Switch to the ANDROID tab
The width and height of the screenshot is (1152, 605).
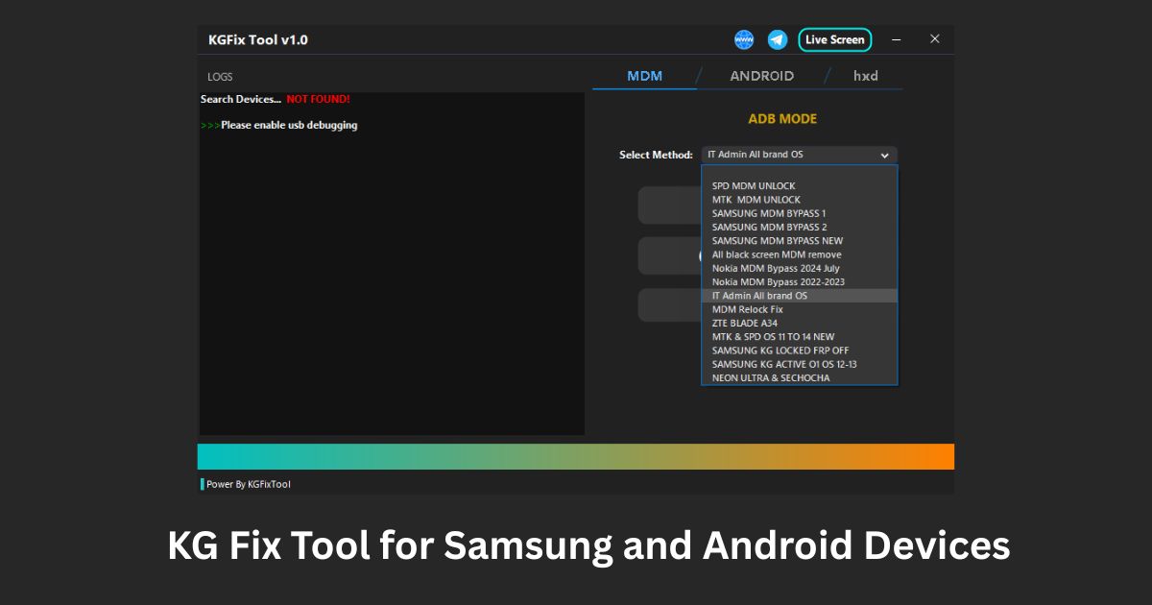pos(762,76)
